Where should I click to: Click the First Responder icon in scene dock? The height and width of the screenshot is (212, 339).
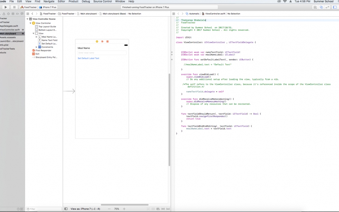(x=102, y=41)
